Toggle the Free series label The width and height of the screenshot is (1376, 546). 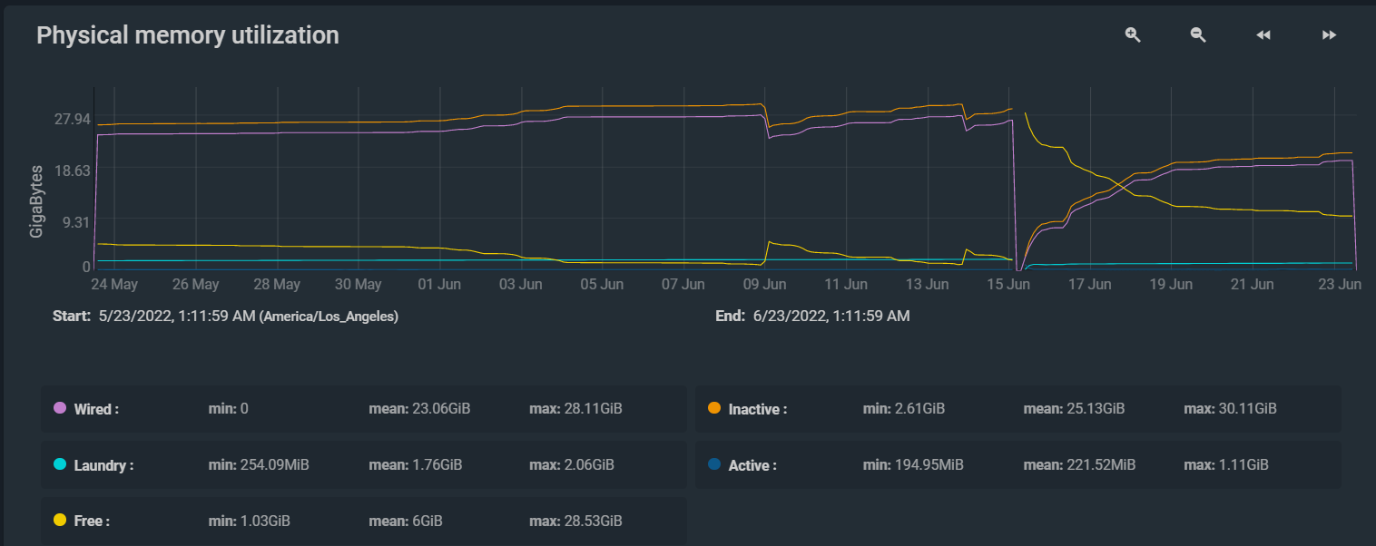pos(93,522)
